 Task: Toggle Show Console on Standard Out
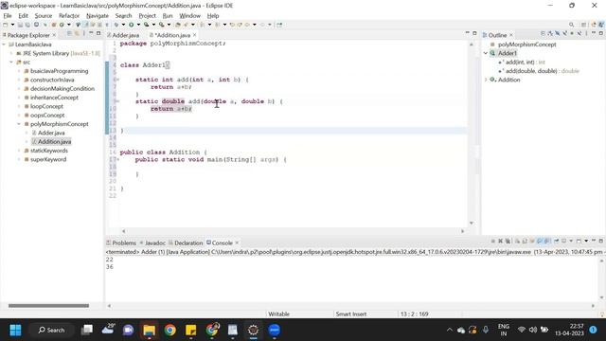(x=540, y=241)
